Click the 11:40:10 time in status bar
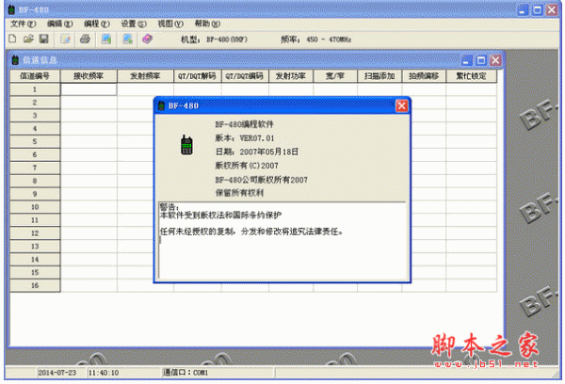Screen dimensions: 565x384 pos(104,373)
